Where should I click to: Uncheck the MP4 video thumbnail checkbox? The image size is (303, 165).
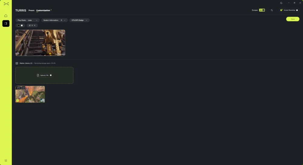click(18, 101)
